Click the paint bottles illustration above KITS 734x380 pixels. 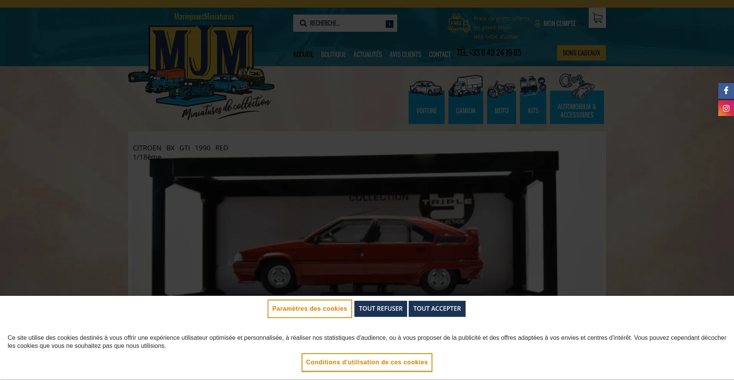coord(533,85)
